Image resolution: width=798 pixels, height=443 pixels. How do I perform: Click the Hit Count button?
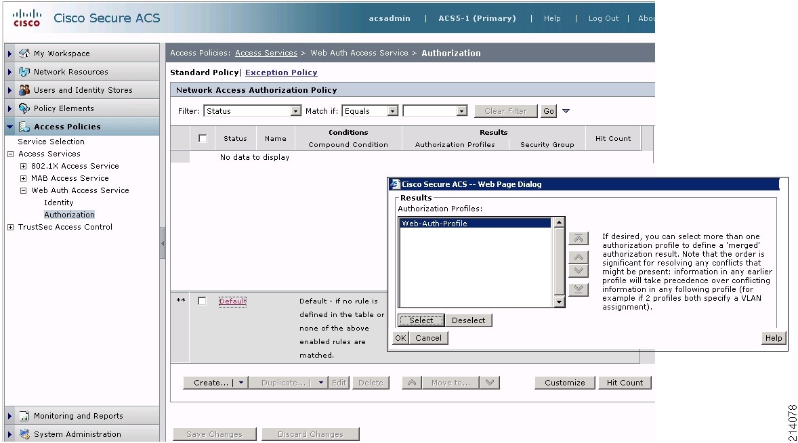pyautogui.click(x=625, y=383)
